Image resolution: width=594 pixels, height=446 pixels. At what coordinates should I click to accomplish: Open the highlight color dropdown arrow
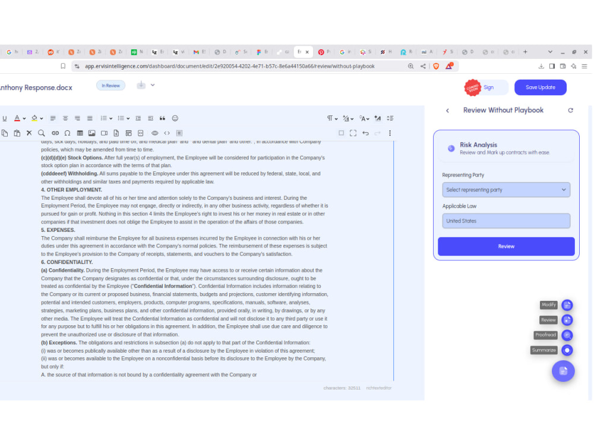42,119
